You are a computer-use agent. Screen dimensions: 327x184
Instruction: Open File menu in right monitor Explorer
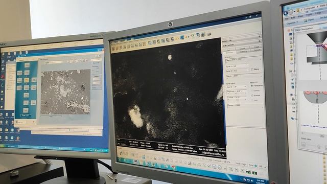click(287, 18)
